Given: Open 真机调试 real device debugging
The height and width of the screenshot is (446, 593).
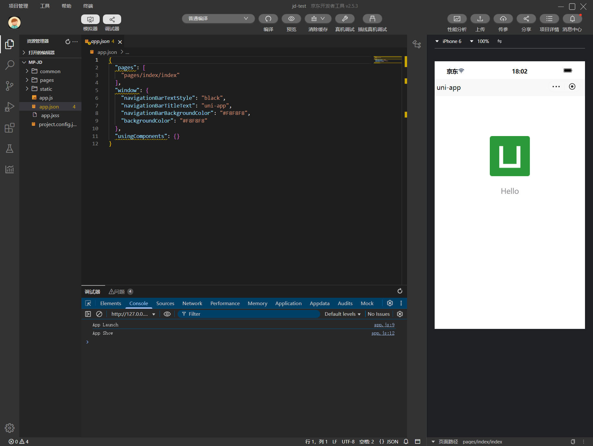Looking at the screenshot, I should 345,19.
